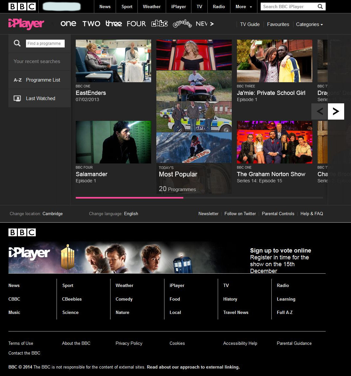
Task: Open Food link in footer
Action: click(175, 299)
